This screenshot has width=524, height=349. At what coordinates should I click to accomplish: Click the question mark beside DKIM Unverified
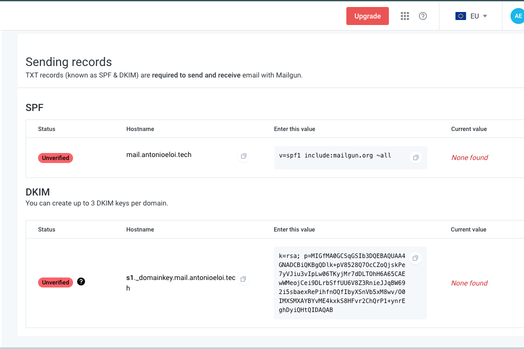[x=81, y=281]
